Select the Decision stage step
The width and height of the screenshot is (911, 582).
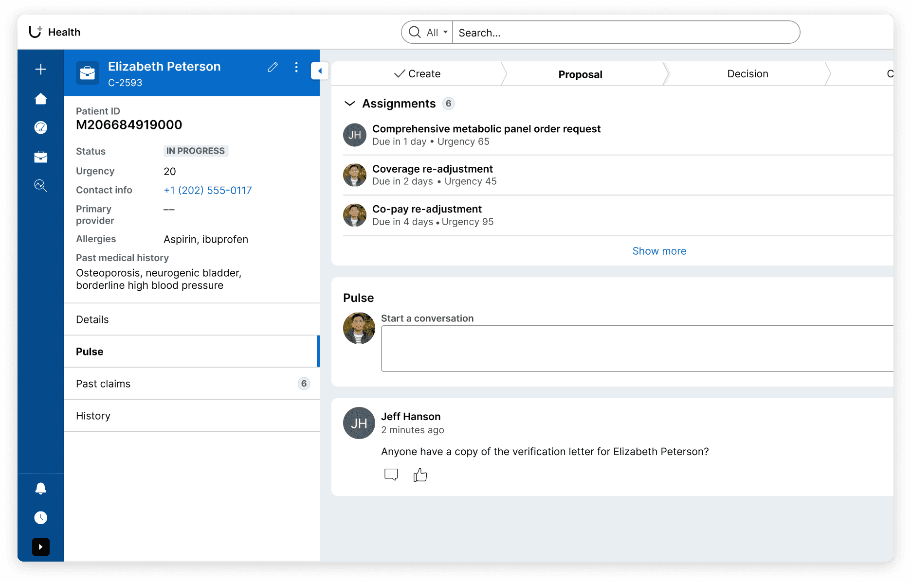point(747,74)
